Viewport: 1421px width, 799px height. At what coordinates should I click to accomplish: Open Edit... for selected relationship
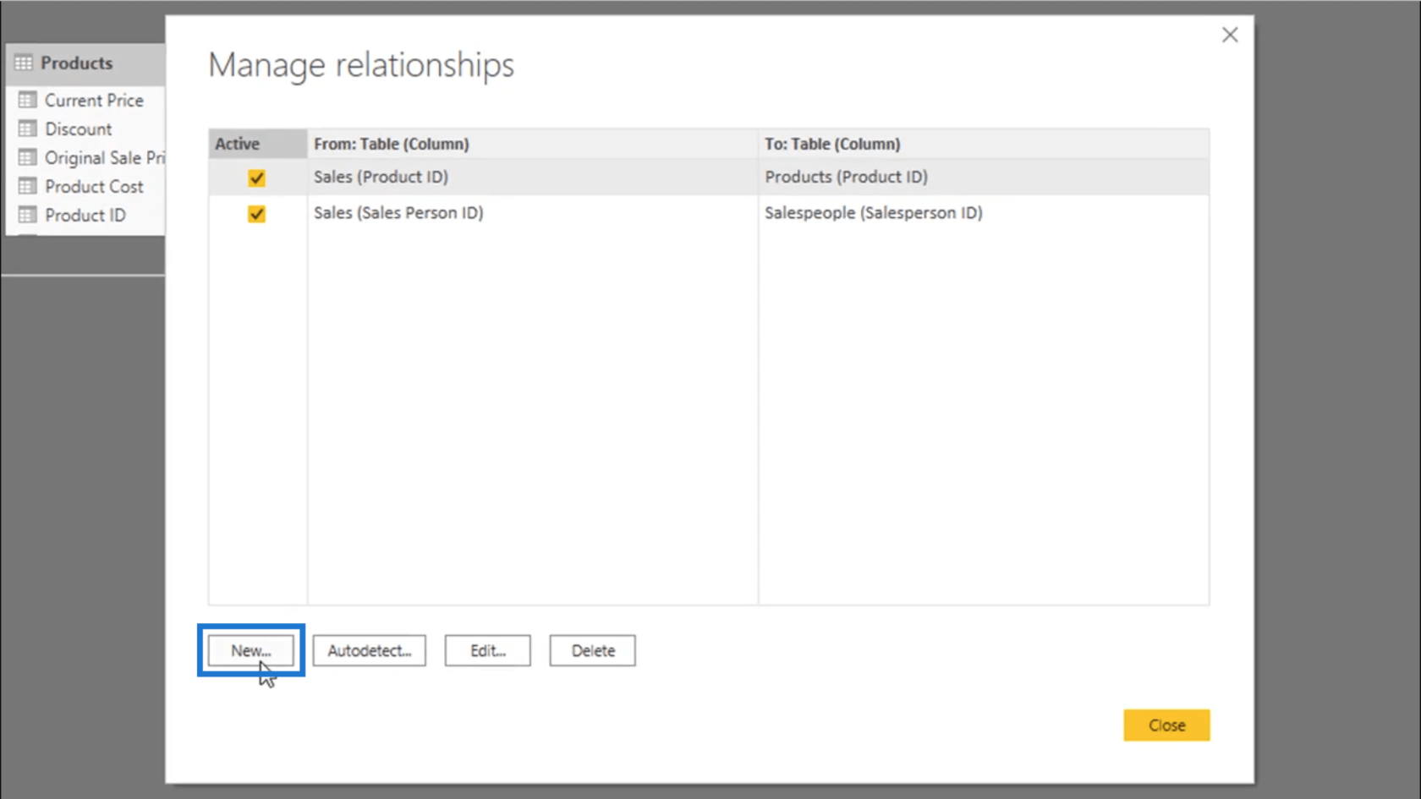tap(488, 650)
